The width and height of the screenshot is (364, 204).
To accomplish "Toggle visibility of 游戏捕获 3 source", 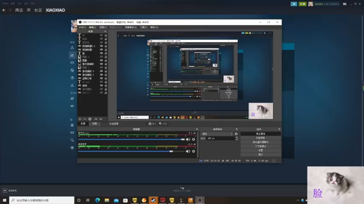I will point(101,71).
